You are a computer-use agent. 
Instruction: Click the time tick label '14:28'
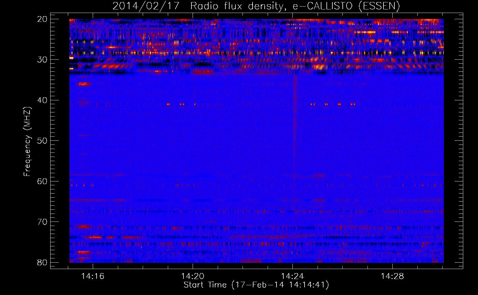[x=393, y=276]
